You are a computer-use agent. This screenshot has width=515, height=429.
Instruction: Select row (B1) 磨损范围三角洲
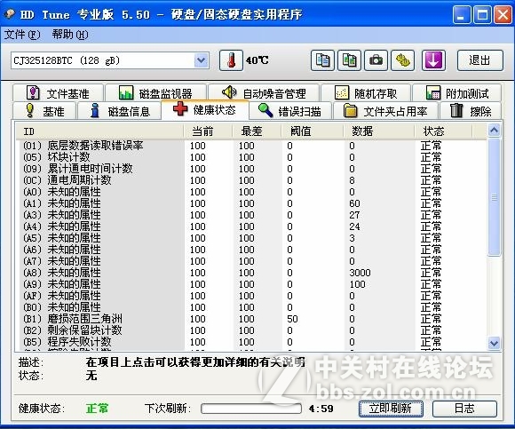click(251, 319)
